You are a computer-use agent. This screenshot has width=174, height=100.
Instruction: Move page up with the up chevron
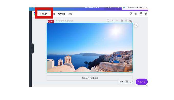tap(113, 21)
